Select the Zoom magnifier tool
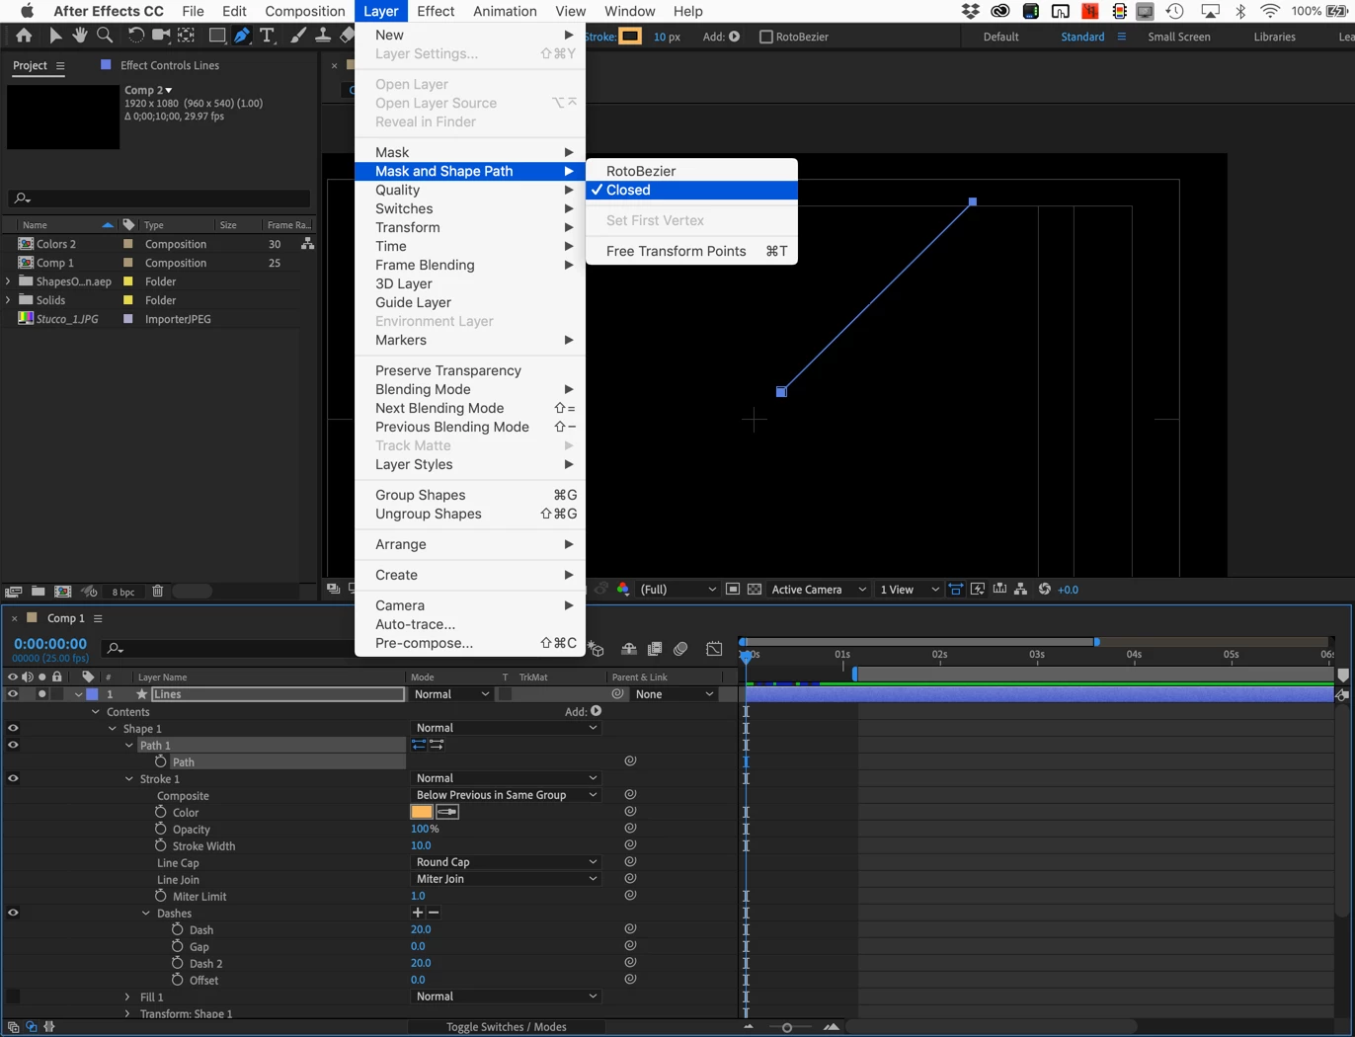 105,36
